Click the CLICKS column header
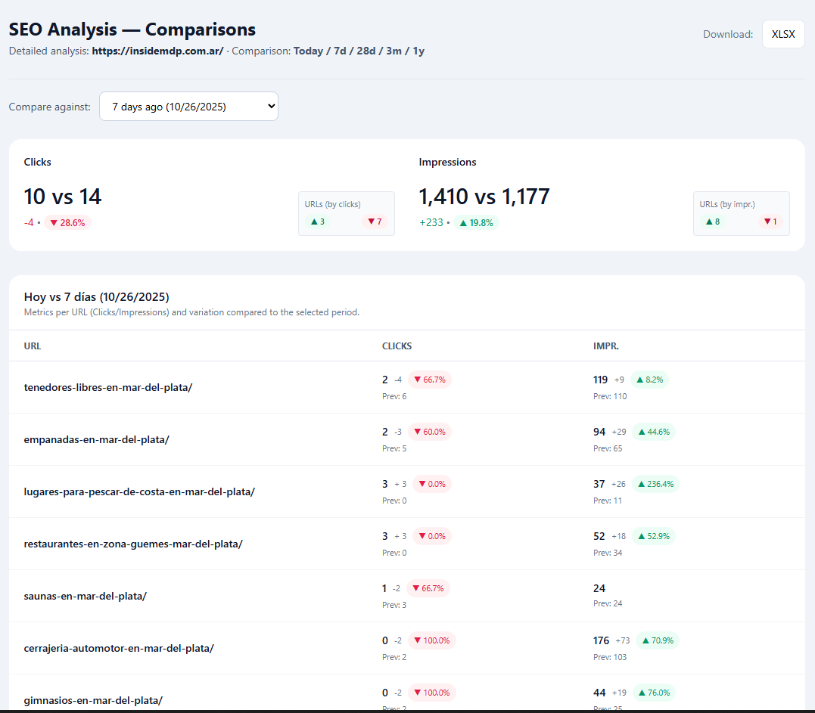This screenshot has height=713, width=815. tap(397, 346)
